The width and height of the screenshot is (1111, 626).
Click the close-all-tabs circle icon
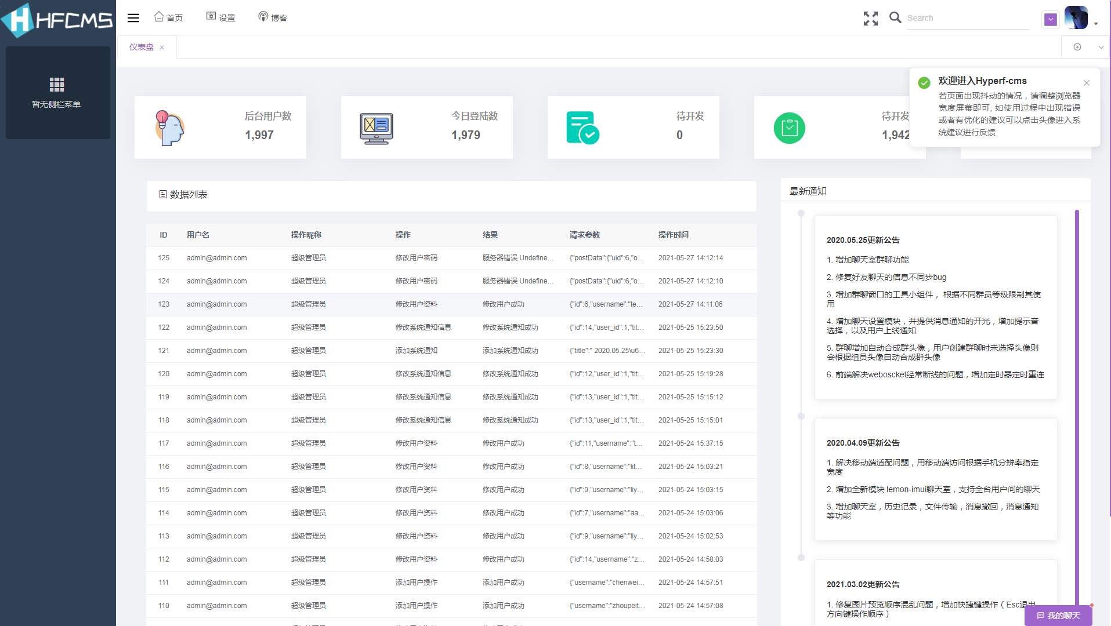click(1077, 47)
